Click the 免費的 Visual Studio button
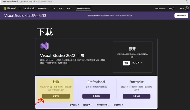 click(x=84, y=9)
